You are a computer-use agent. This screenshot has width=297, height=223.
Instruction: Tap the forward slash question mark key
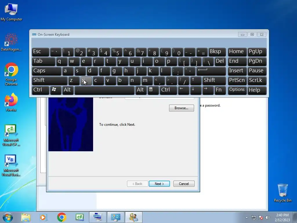[x=184, y=81]
